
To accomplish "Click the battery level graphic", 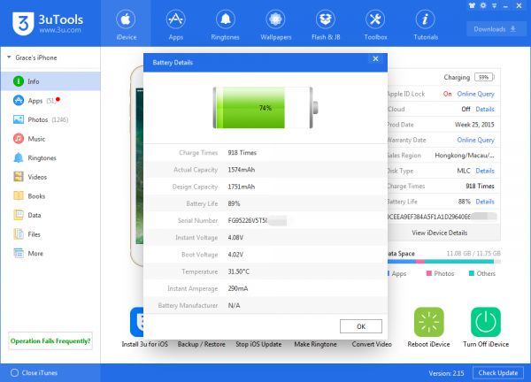I will click(x=265, y=108).
